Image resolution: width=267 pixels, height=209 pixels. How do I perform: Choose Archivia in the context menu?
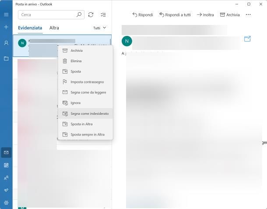pyautogui.click(x=85, y=50)
